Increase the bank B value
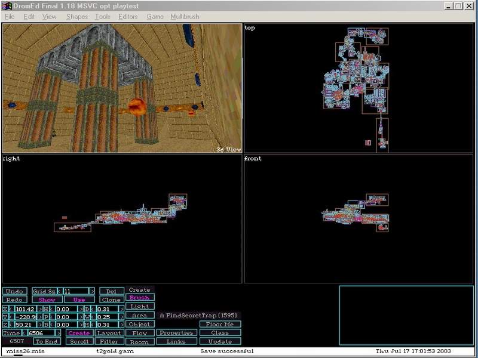Image resolution: width=478 pixels, height=358 pixels. click(81, 325)
